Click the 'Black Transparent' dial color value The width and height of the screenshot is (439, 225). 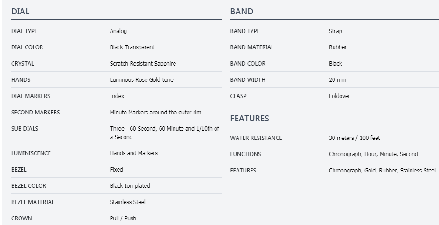click(x=132, y=47)
